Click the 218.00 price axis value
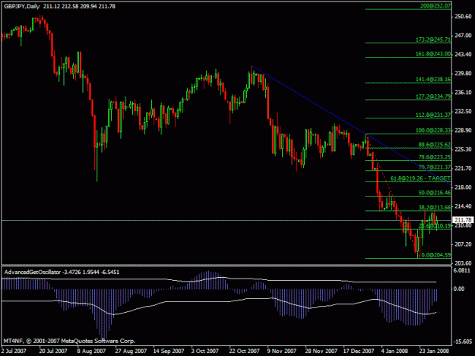 pos(463,187)
